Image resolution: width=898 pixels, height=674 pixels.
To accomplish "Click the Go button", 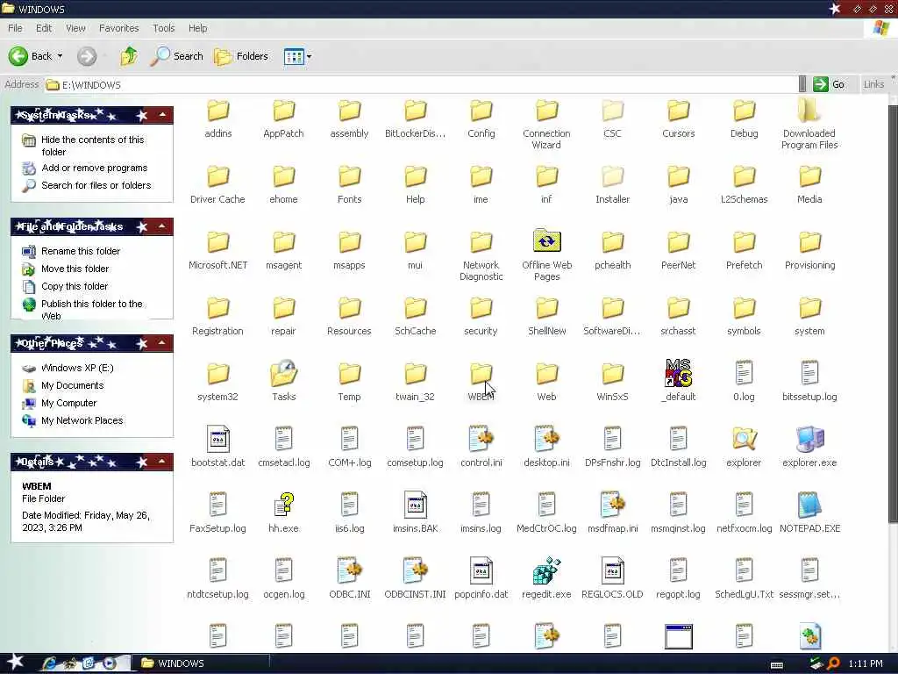I will click(x=830, y=84).
